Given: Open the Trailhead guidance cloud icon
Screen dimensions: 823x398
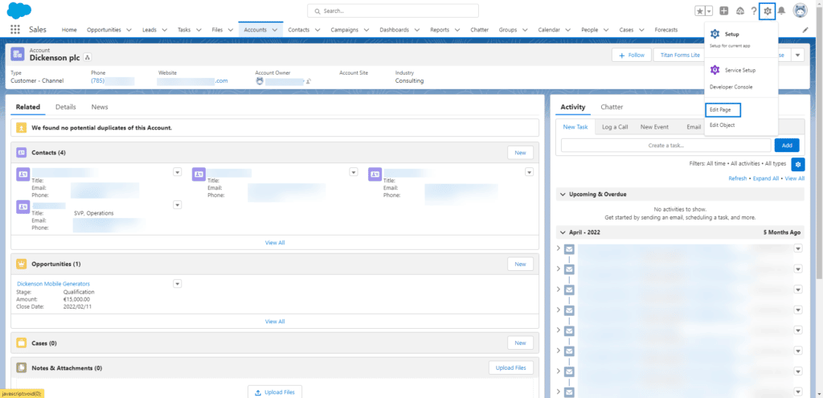Looking at the screenshot, I should coord(740,11).
